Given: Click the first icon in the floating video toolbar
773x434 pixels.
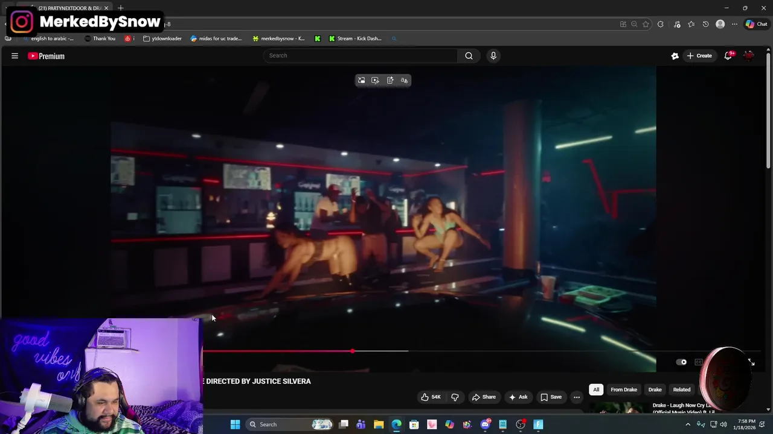Looking at the screenshot, I should (361, 80).
